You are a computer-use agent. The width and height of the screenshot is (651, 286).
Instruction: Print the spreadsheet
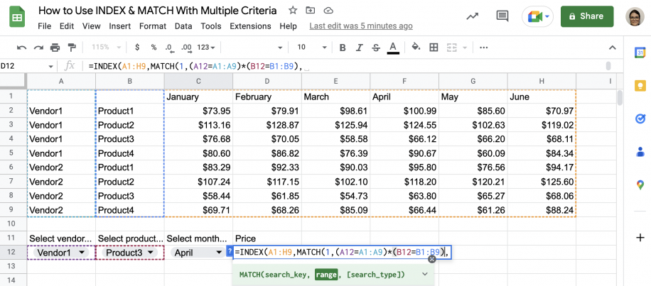[55, 48]
